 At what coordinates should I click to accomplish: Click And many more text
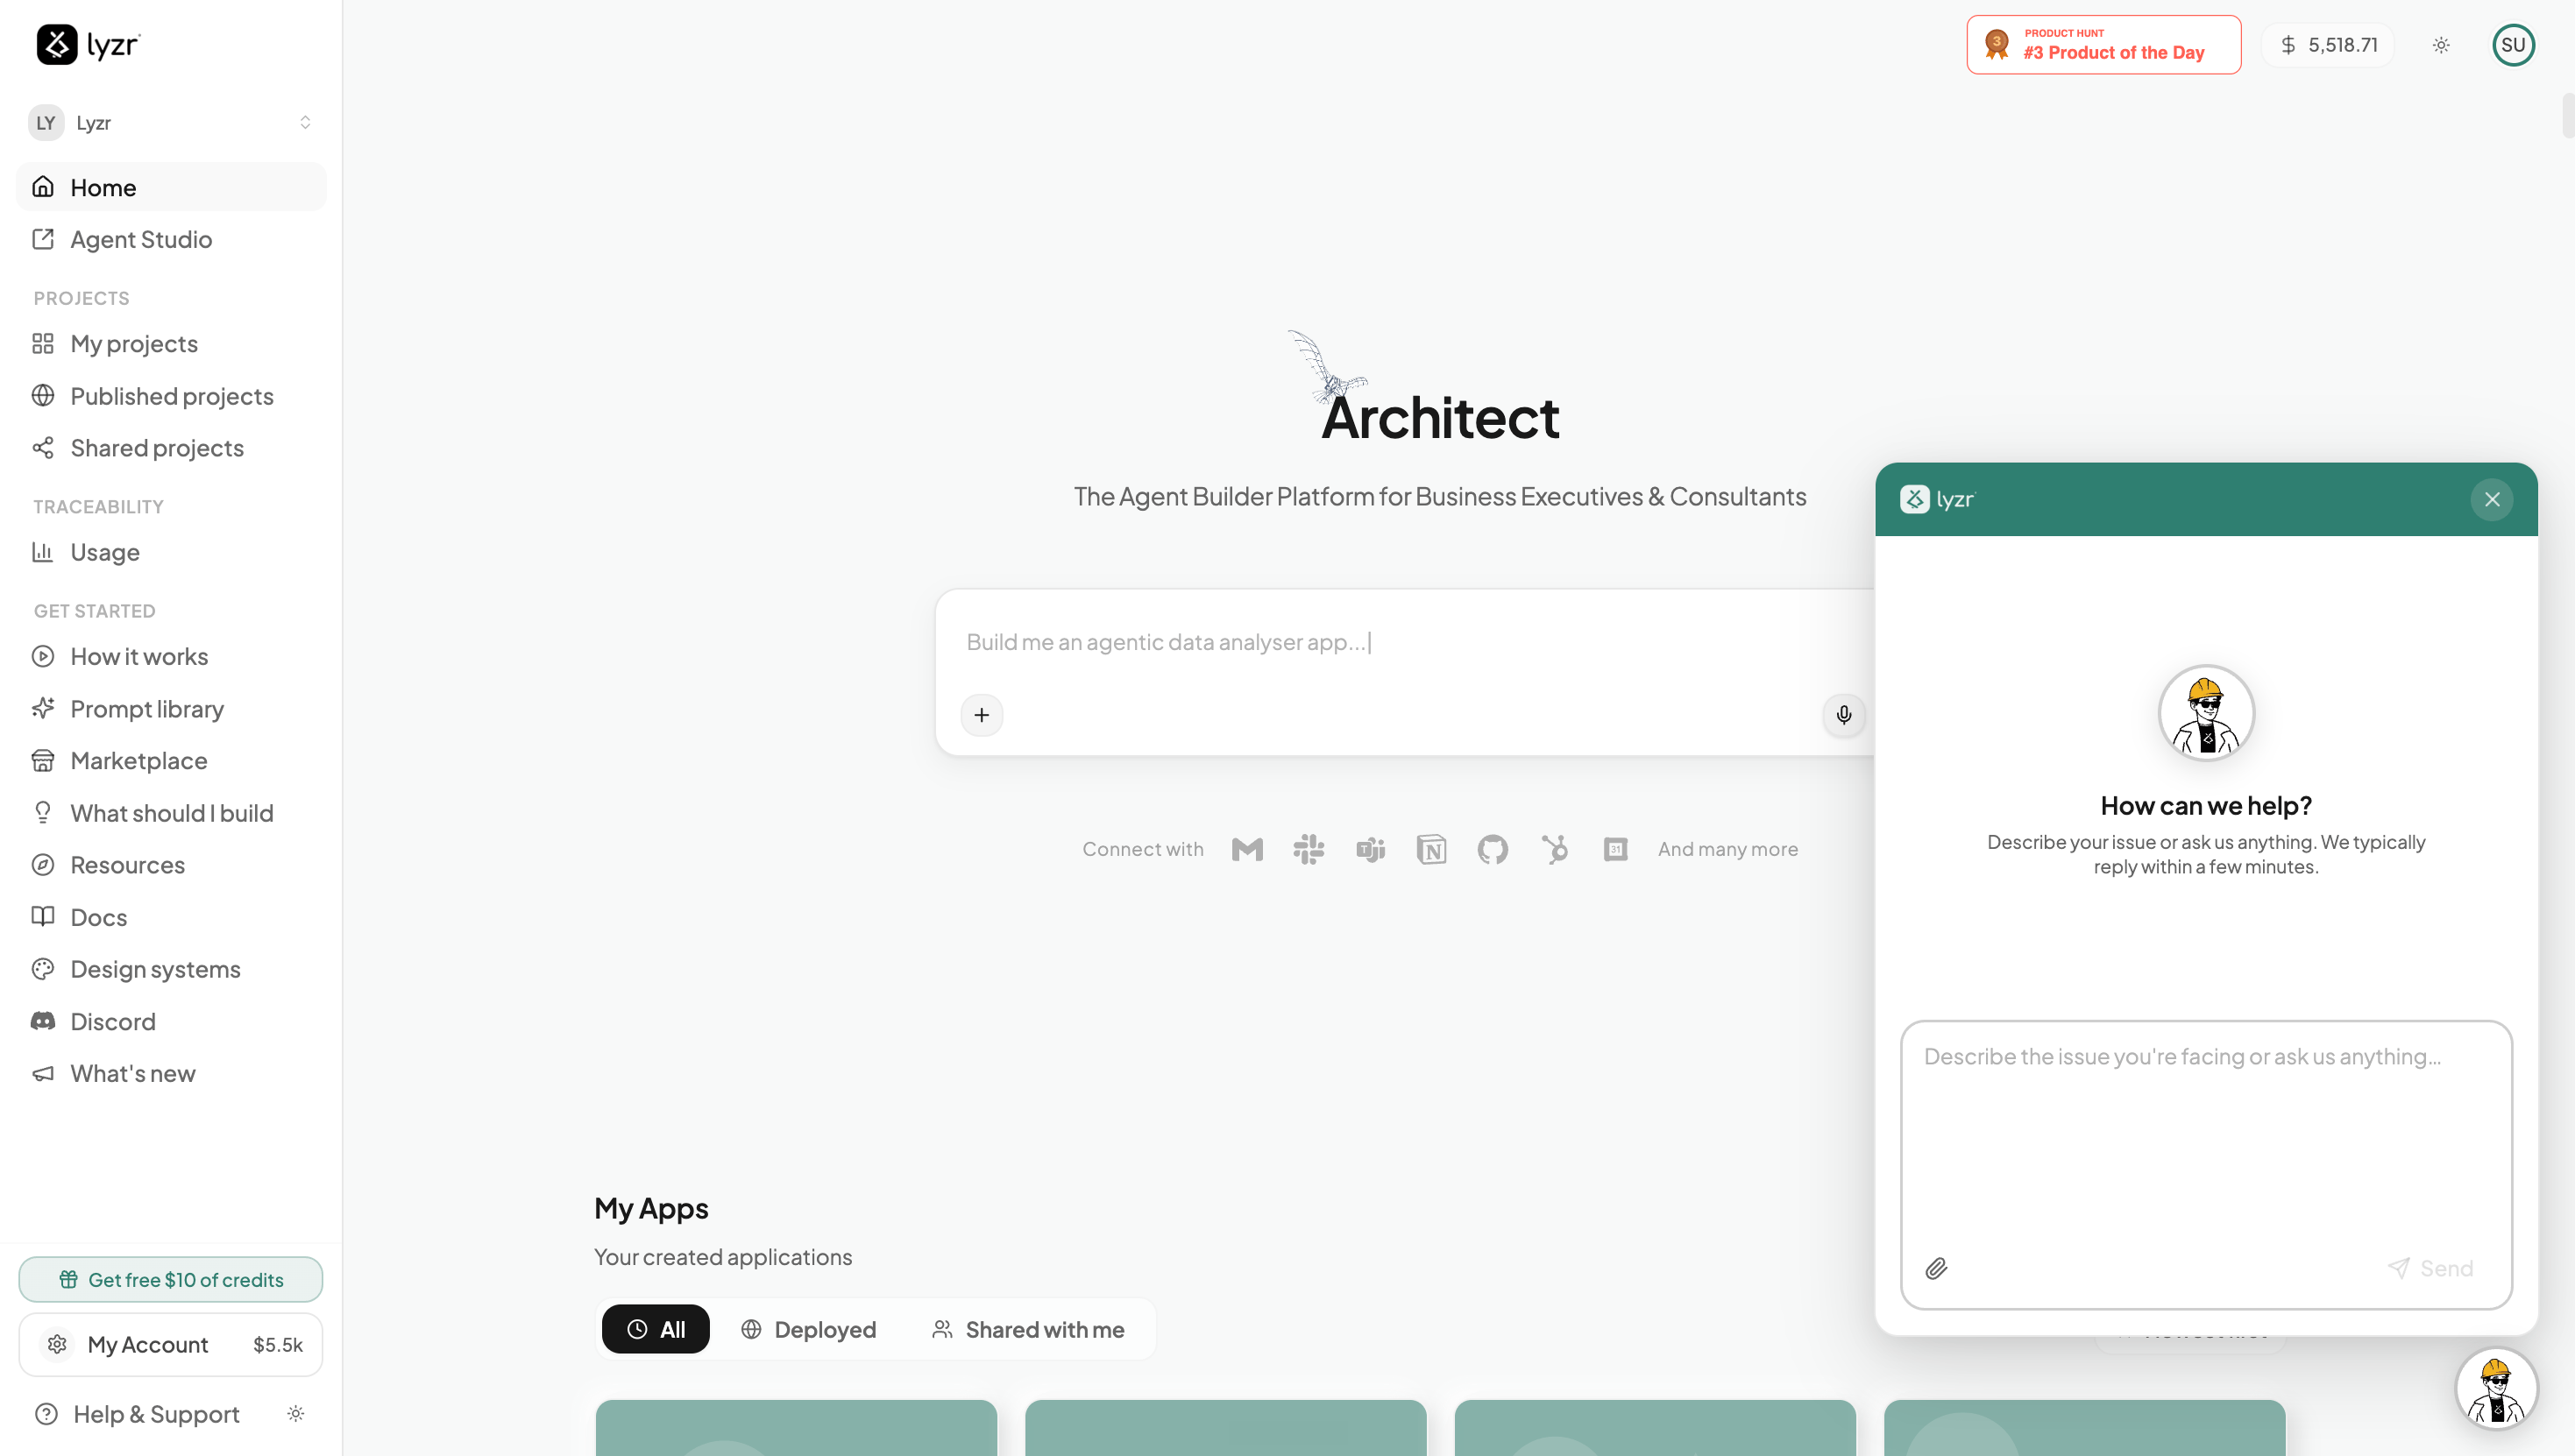tap(1727, 849)
